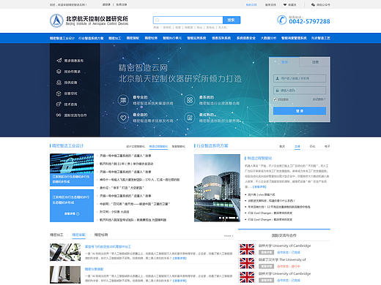
Task: Open the 系统信息安全 nav menu item
Action: point(246,38)
